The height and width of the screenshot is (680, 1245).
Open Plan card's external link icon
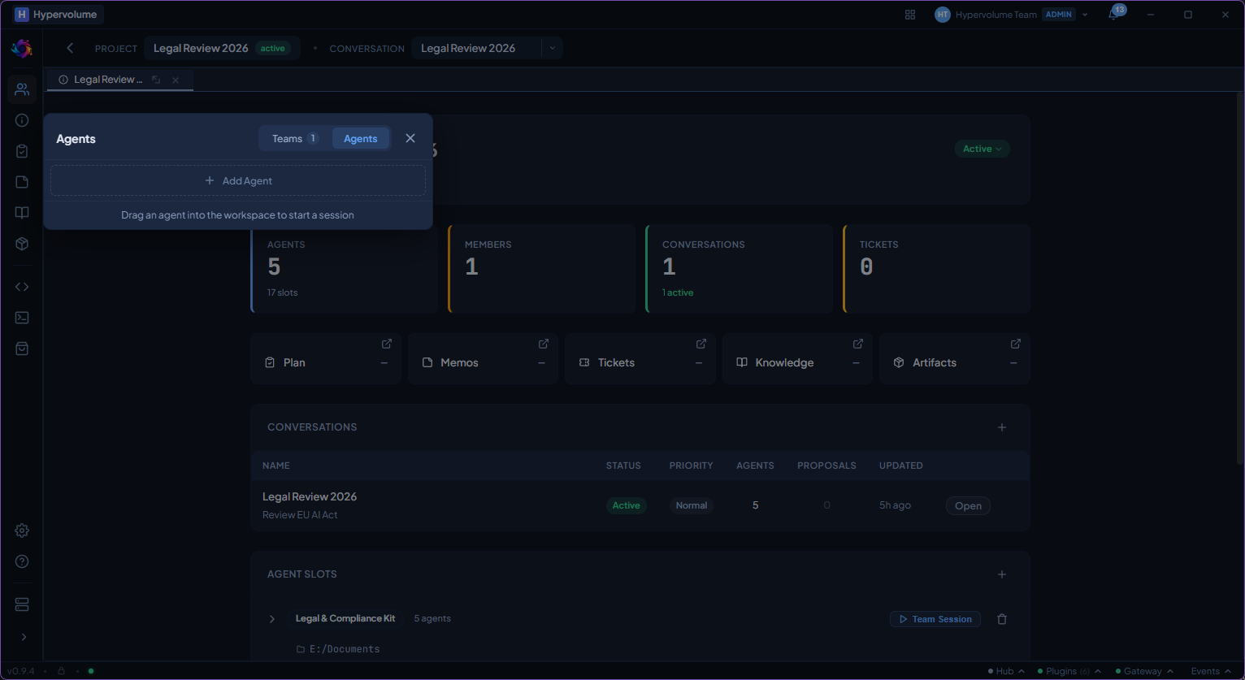coord(387,344)
